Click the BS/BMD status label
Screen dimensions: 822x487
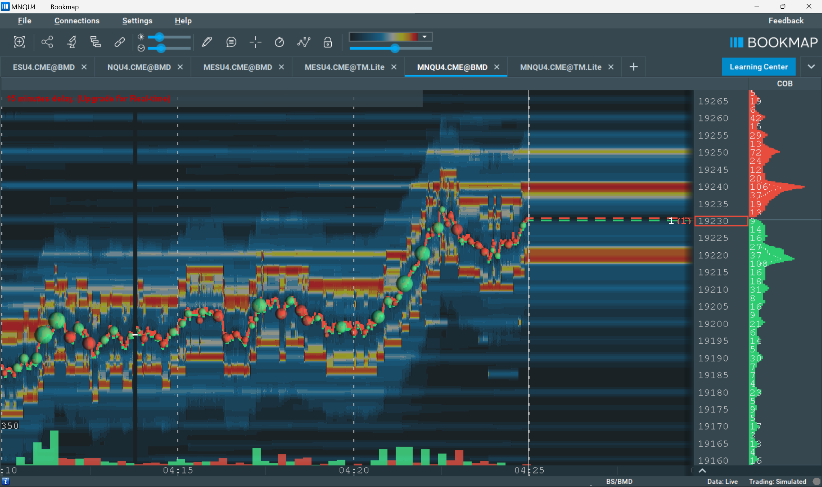point(619,482)
